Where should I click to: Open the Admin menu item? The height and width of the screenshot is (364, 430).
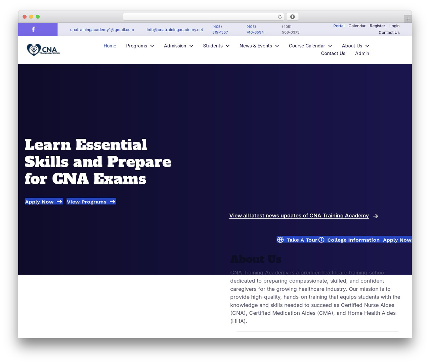pyautogui.click(x=362, y=53)
